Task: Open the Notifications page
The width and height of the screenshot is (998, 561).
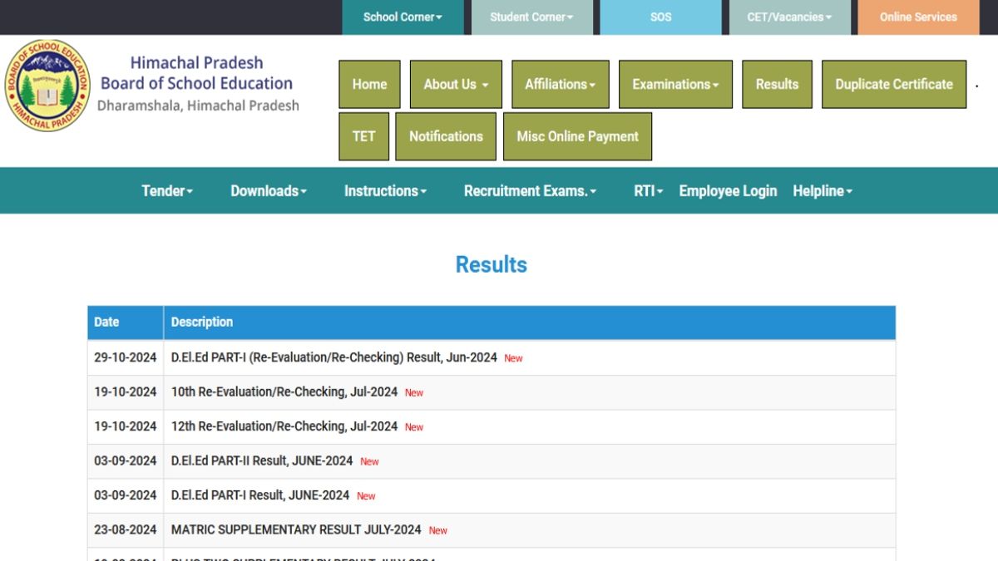Action: (x=446, y=136)
